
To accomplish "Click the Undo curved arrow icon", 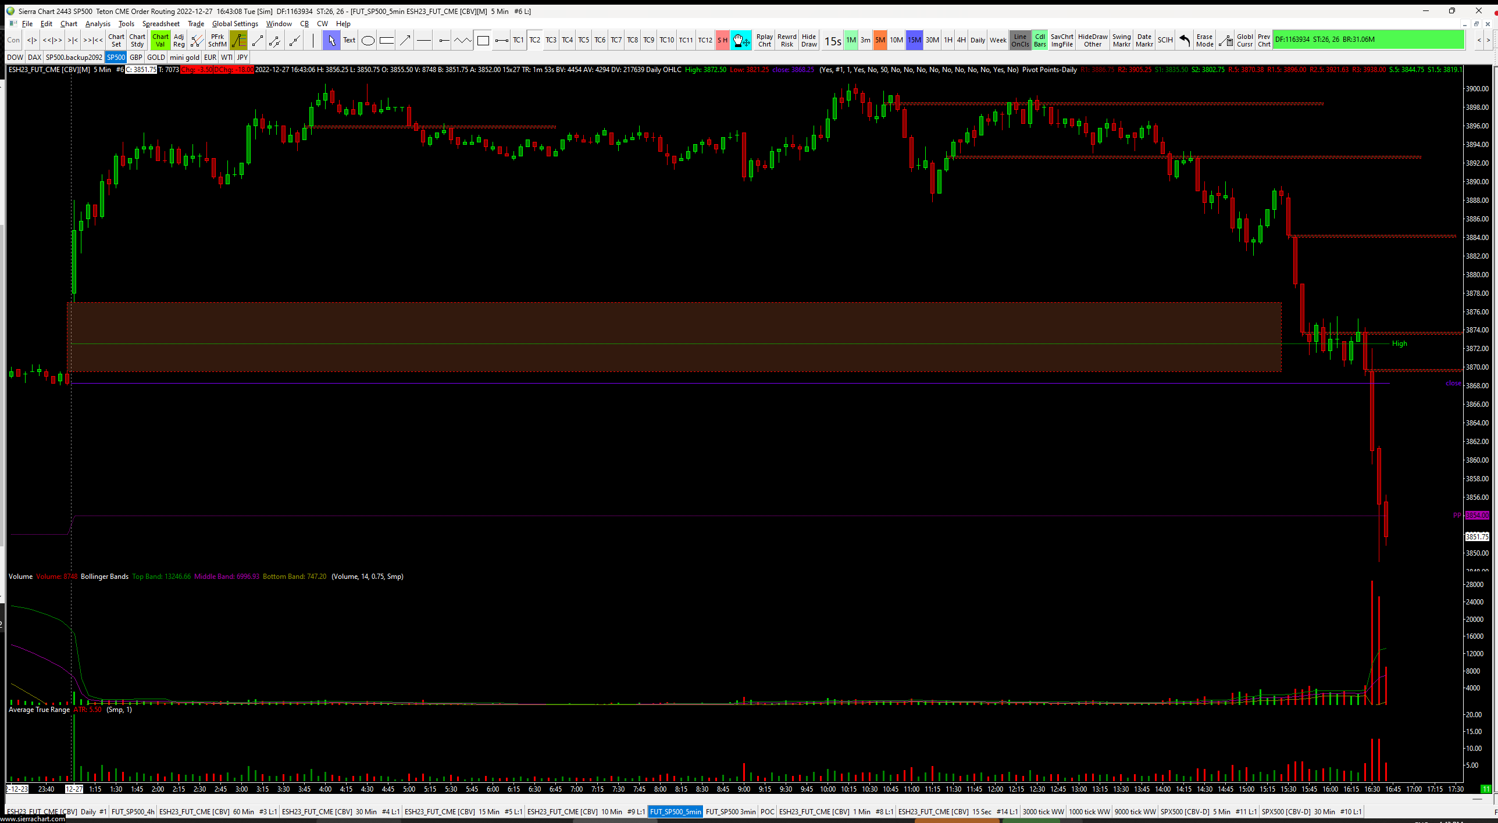I will click(x=1184, y=40).
